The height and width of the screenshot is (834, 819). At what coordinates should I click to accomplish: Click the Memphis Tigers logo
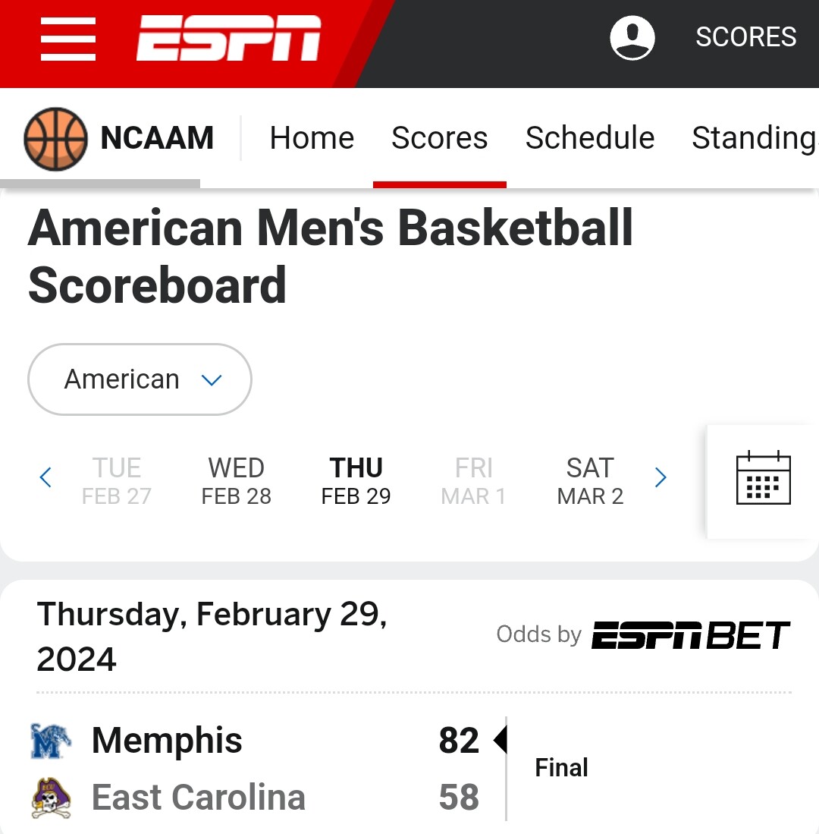click(x=51, y=741)
